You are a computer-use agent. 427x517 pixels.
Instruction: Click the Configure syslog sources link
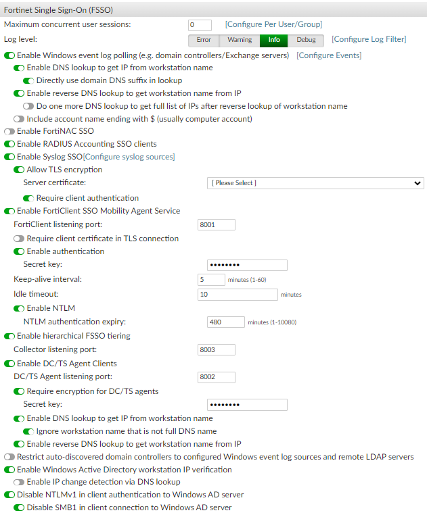[129, 157]
